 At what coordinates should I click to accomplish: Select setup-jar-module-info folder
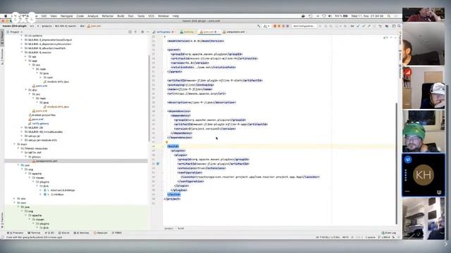pyautogui.click(x=41, y=140)
